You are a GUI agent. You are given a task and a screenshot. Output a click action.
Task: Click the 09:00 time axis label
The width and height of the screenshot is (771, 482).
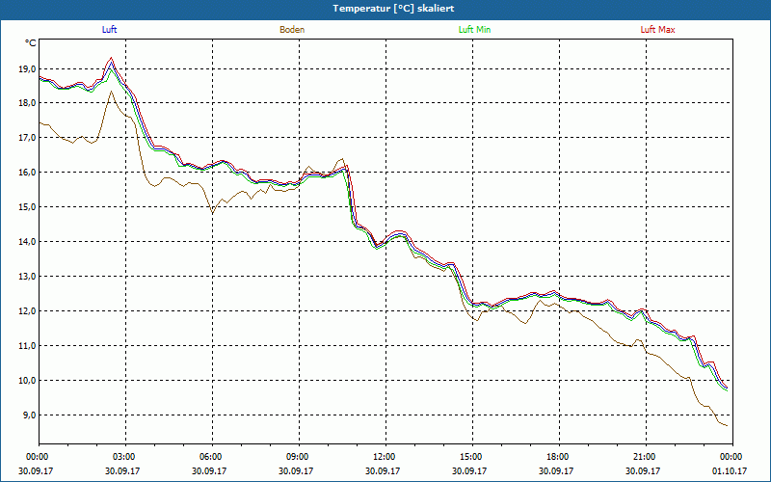coord(297,457)
